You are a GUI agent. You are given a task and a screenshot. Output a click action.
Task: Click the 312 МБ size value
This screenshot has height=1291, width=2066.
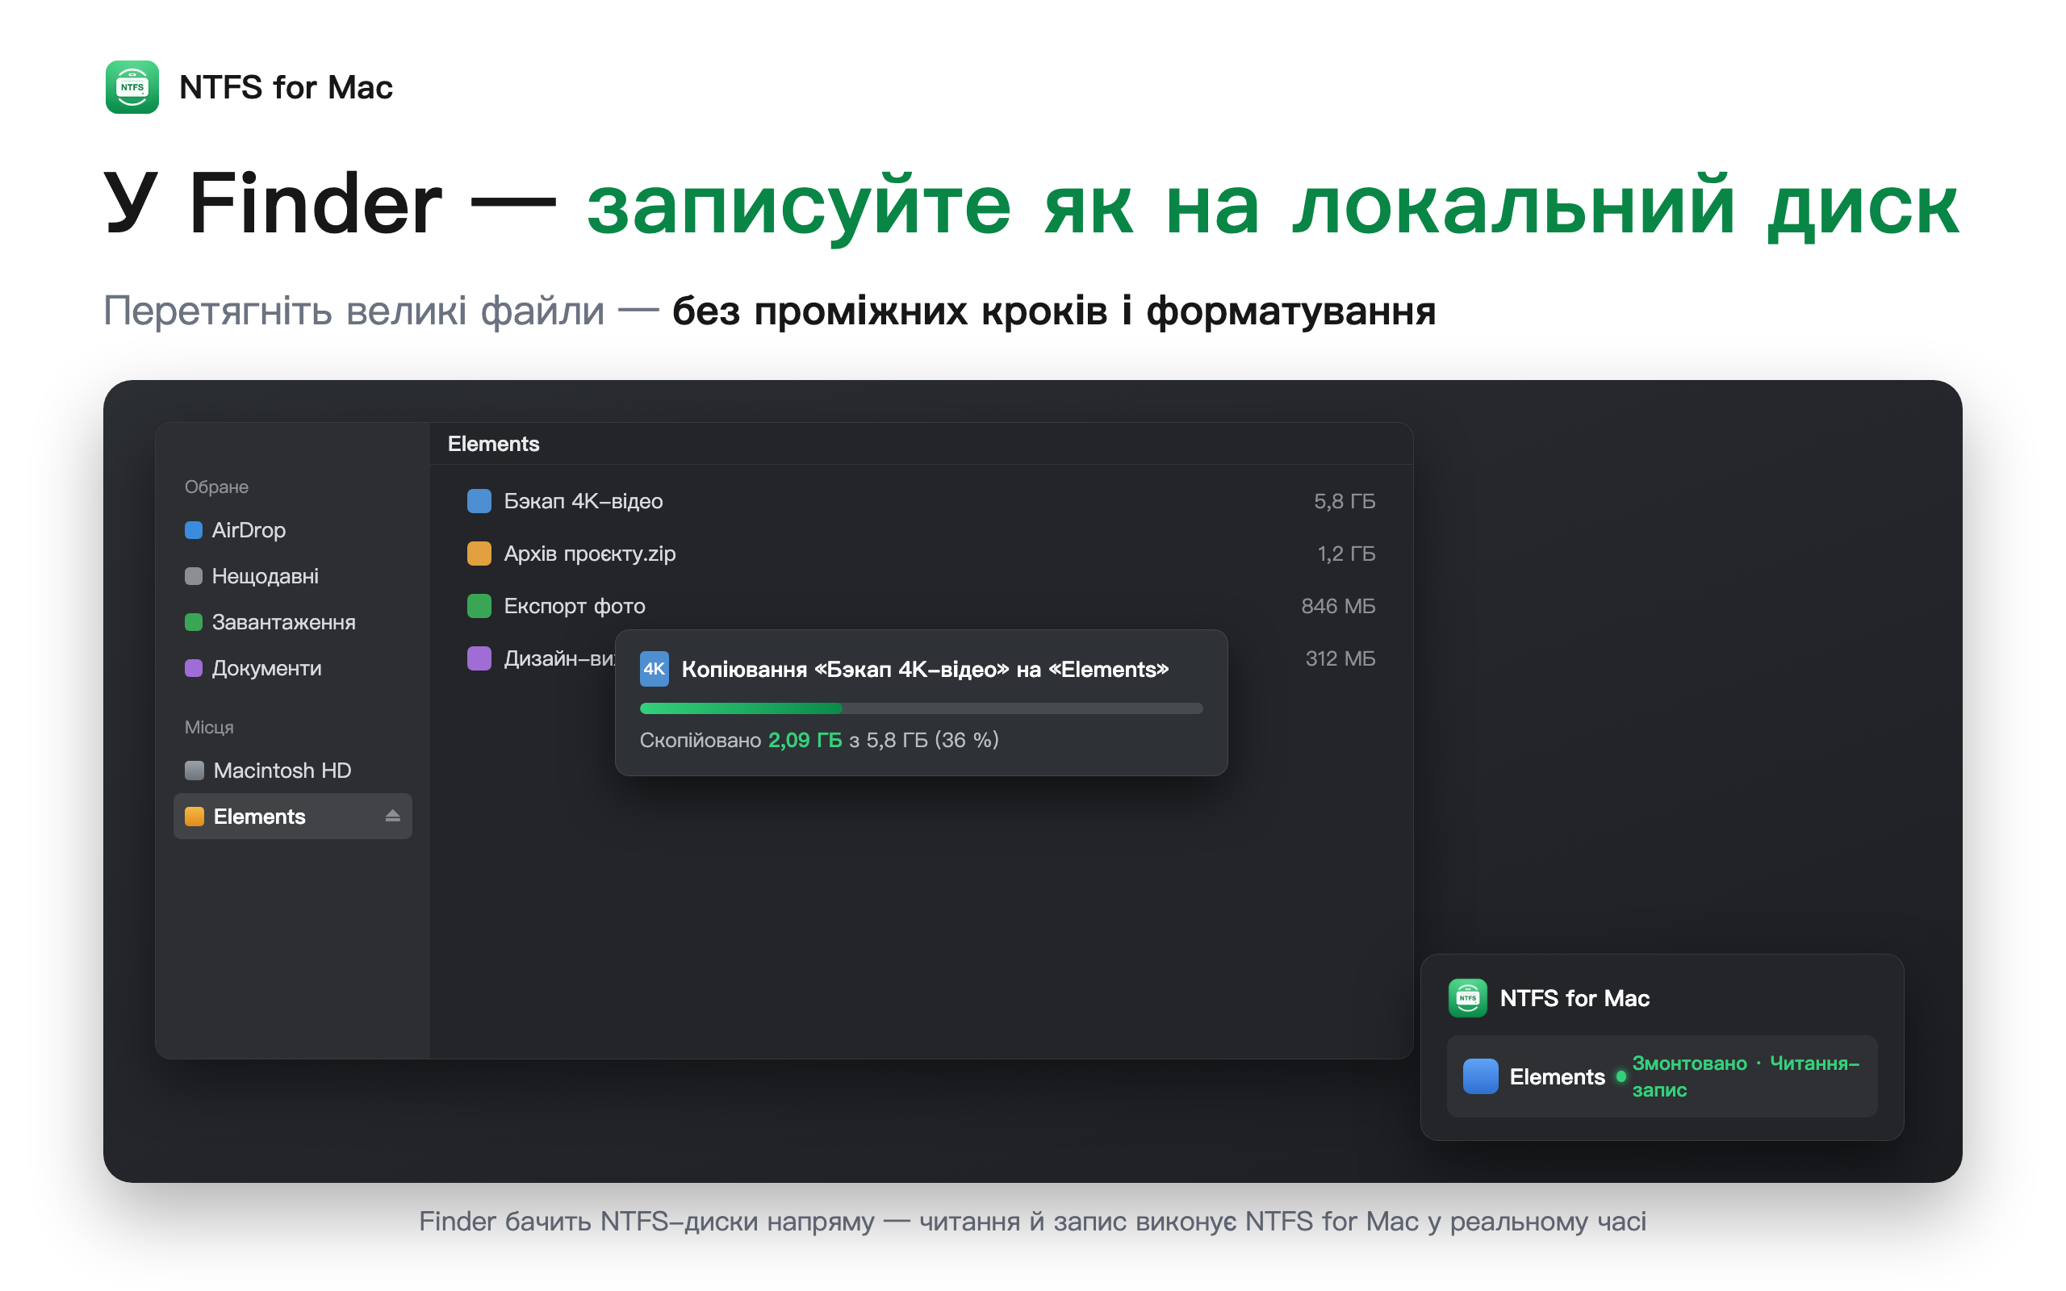point(1340,659)
